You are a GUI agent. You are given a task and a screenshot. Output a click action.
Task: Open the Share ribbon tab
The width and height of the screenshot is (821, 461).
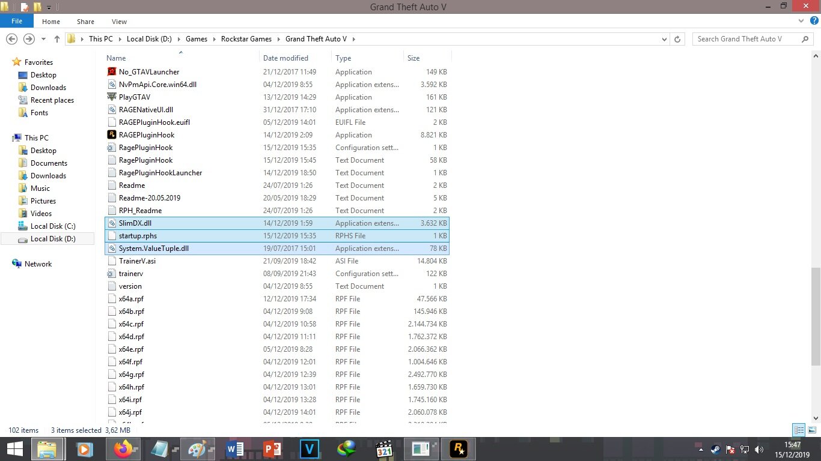85,22
